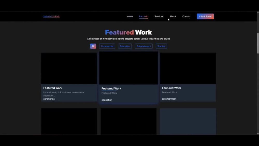
Task: Filter projects by Commercial
Action: click(x=107, y=46)
